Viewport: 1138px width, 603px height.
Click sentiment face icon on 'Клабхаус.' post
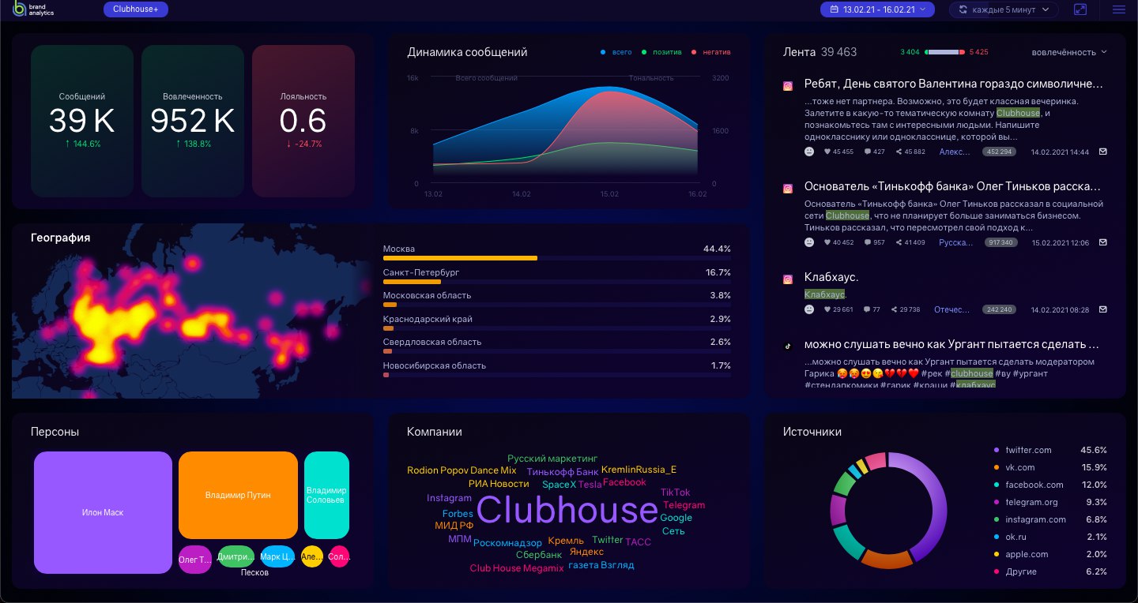[x=809, y=310]
